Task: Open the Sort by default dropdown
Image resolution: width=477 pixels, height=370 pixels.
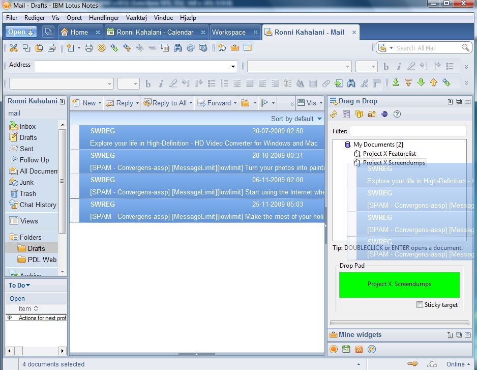Action: click(296, 119)
